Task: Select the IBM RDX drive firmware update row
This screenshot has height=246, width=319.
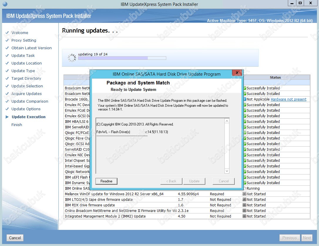Action: point(187,205)
